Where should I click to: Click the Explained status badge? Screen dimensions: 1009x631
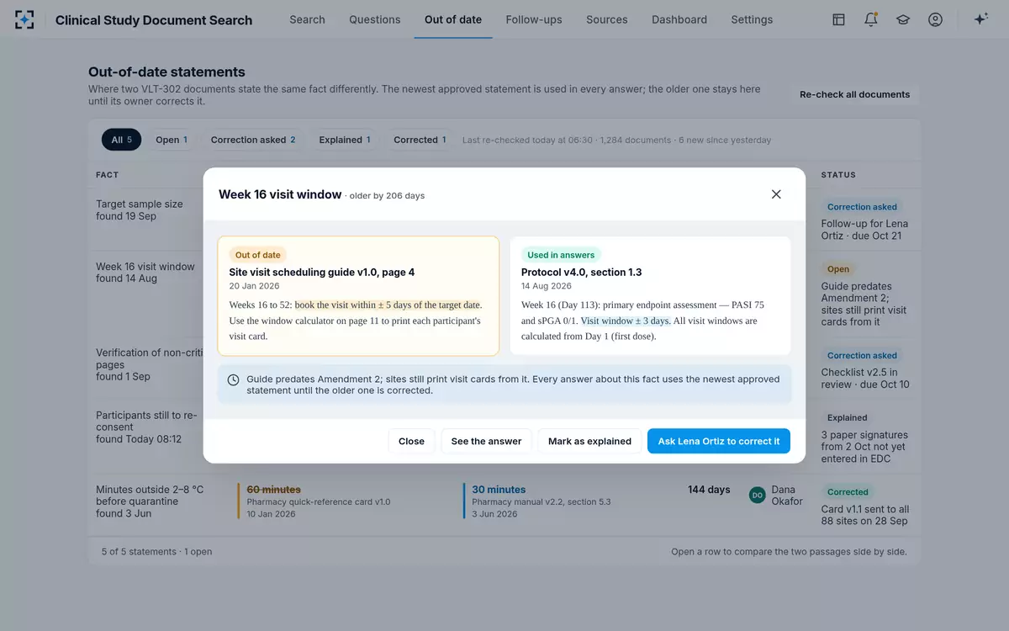click(848, 417)
